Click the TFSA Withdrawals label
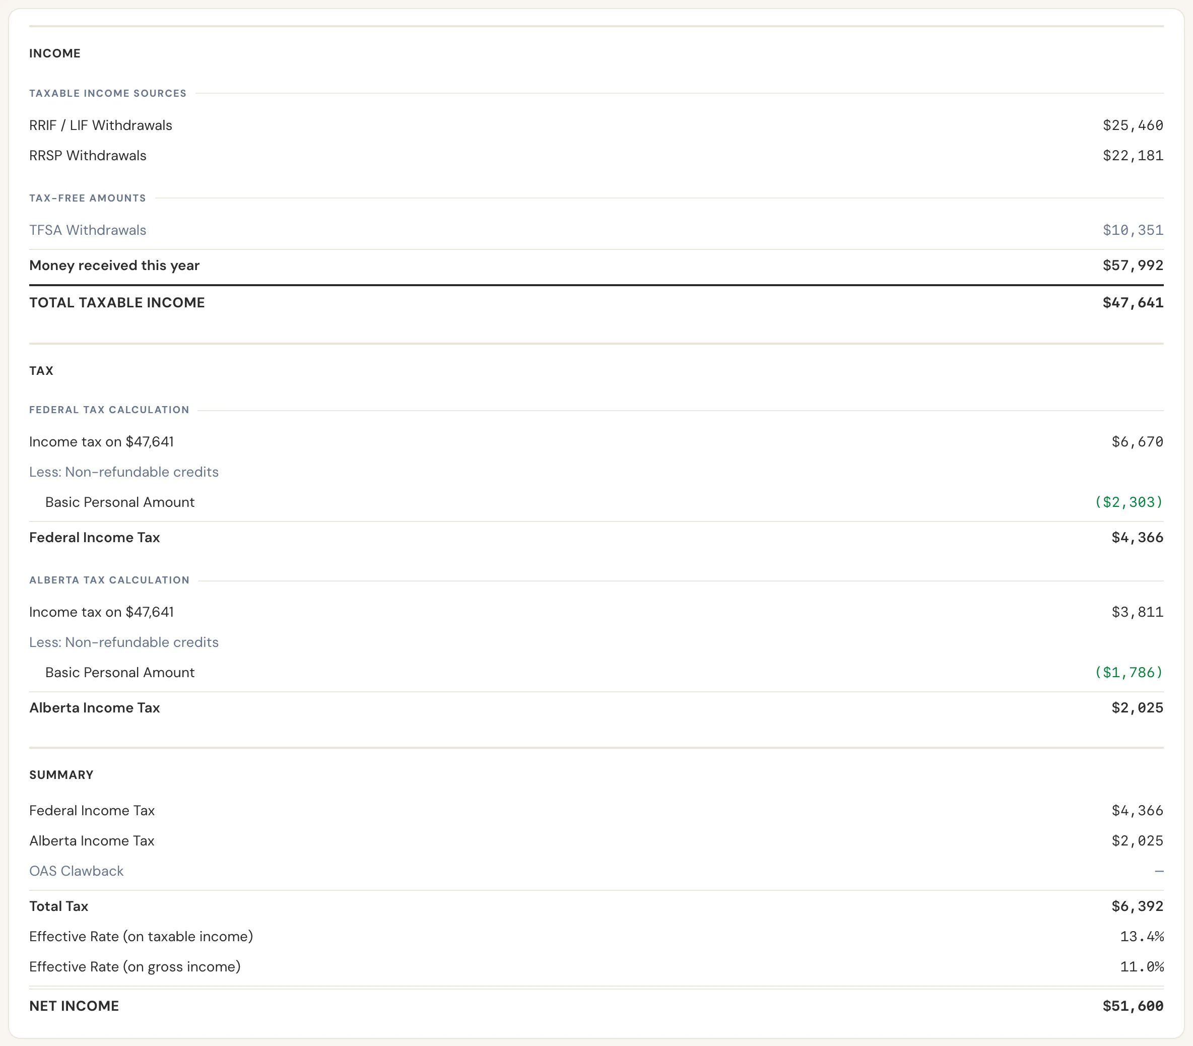This screenshot has width=1193, height=1046. pos(88,230)
